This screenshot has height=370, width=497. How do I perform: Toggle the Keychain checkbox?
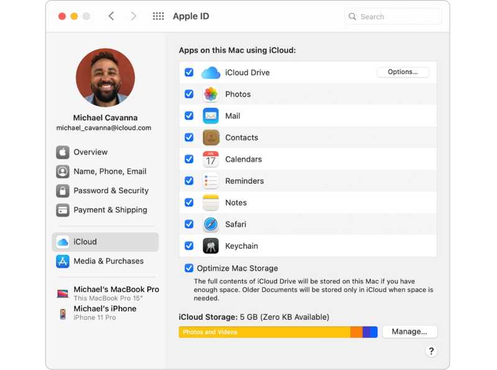coord(189,245)
